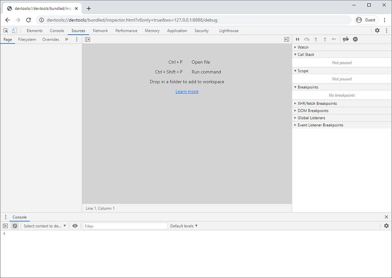Image resolution: width=392 pixels, height=278 pixels.
Task: Create a live expression with eye icon
Action: [x=75, y=226]
